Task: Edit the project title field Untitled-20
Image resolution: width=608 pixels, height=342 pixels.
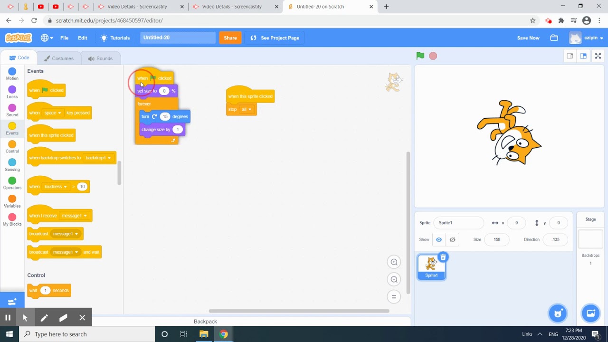Action: click(178, 38)
